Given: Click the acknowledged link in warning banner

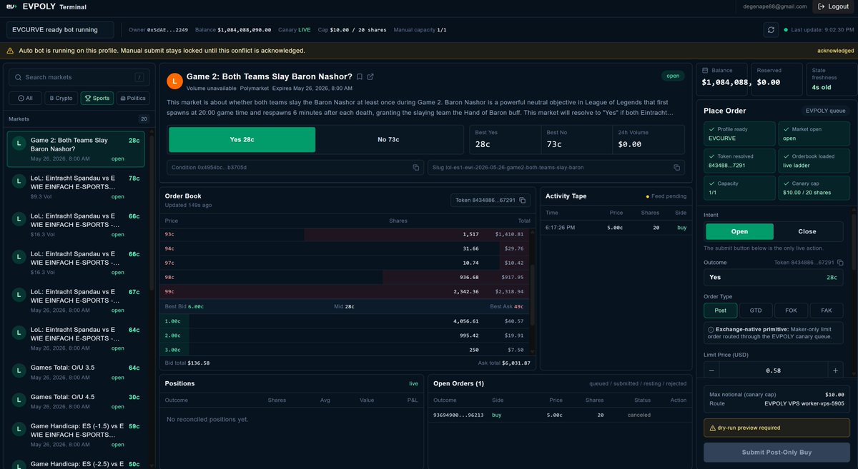Looking at the screenshot, I should (835, 51).
